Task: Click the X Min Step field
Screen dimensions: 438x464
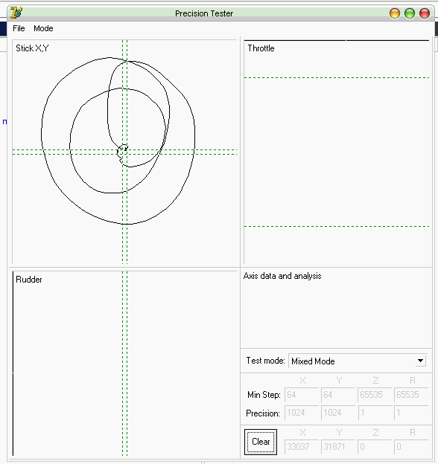Action: [x=302, y=395]
